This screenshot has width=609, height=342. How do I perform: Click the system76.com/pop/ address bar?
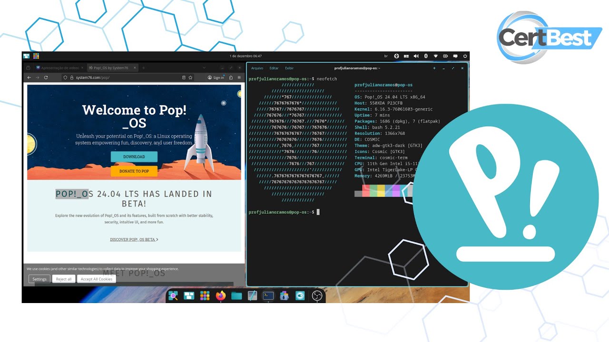[x=128, y=77]
